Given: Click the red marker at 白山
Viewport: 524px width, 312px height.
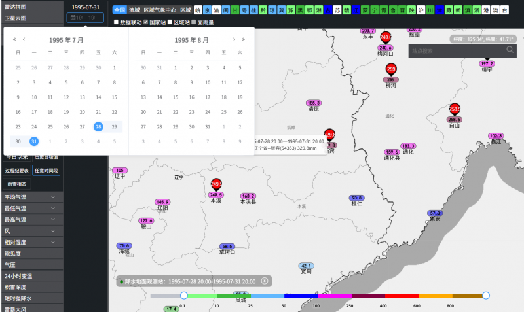Looking at the screenshot, I should (x=455, y=109).
